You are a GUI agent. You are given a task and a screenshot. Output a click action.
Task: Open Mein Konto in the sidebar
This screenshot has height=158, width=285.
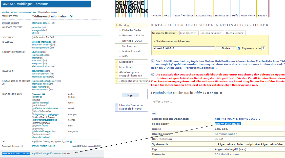click(x=126, y=67)
